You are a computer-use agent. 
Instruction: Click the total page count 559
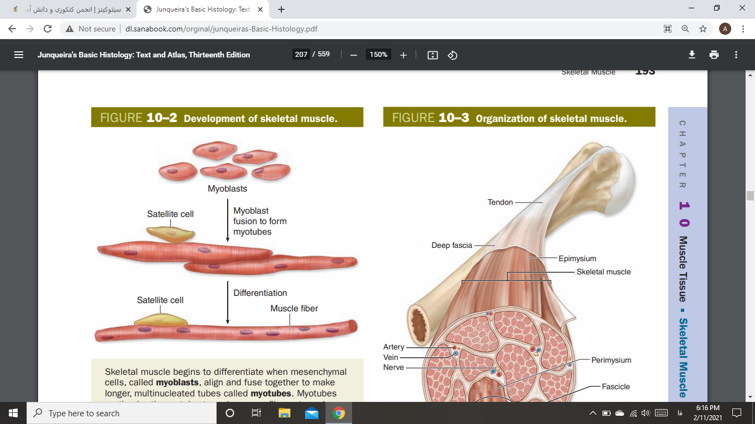[324, 54]
